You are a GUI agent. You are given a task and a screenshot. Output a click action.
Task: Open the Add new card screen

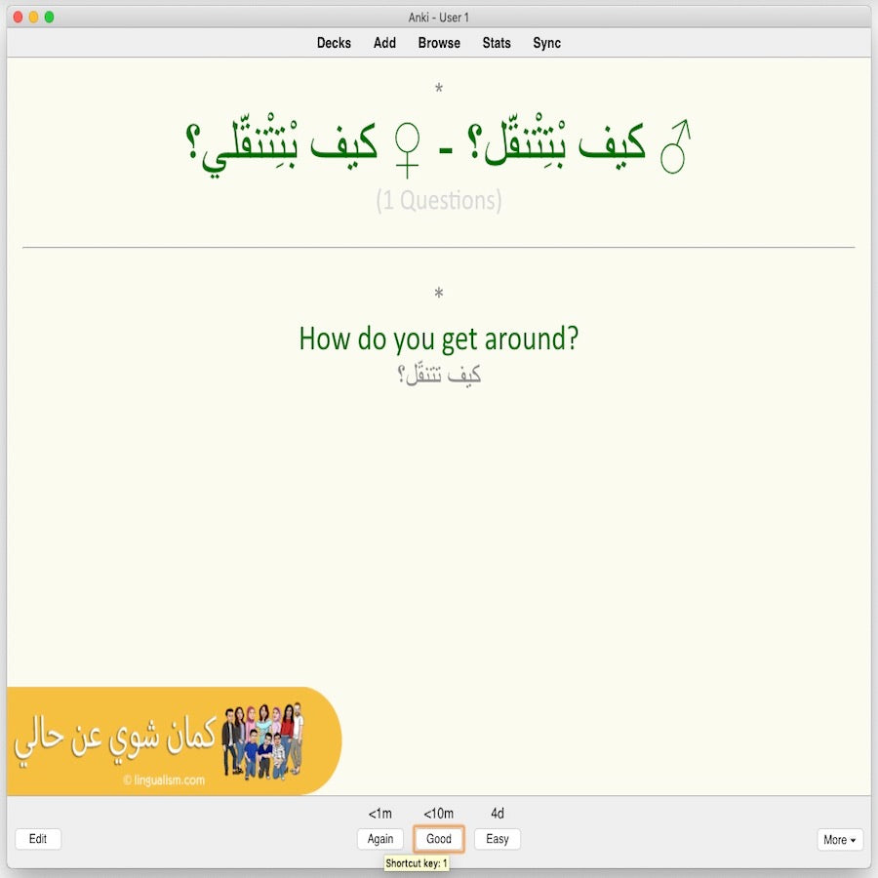click(x=383, y=43)
